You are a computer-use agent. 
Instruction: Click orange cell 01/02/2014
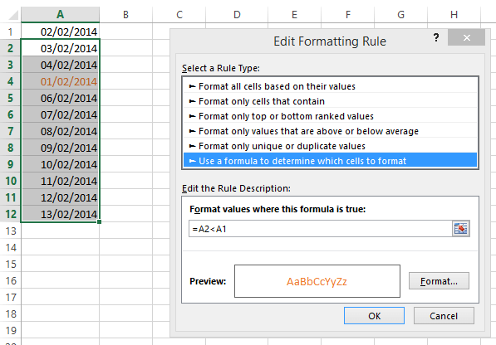pos(60,81)
